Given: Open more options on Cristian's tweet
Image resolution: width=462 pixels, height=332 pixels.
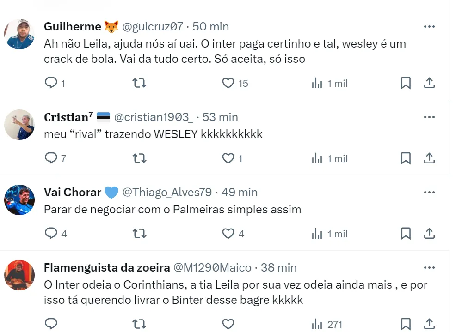Looking at the screenshot, I should pyautogui.click(x=429, y=117).
